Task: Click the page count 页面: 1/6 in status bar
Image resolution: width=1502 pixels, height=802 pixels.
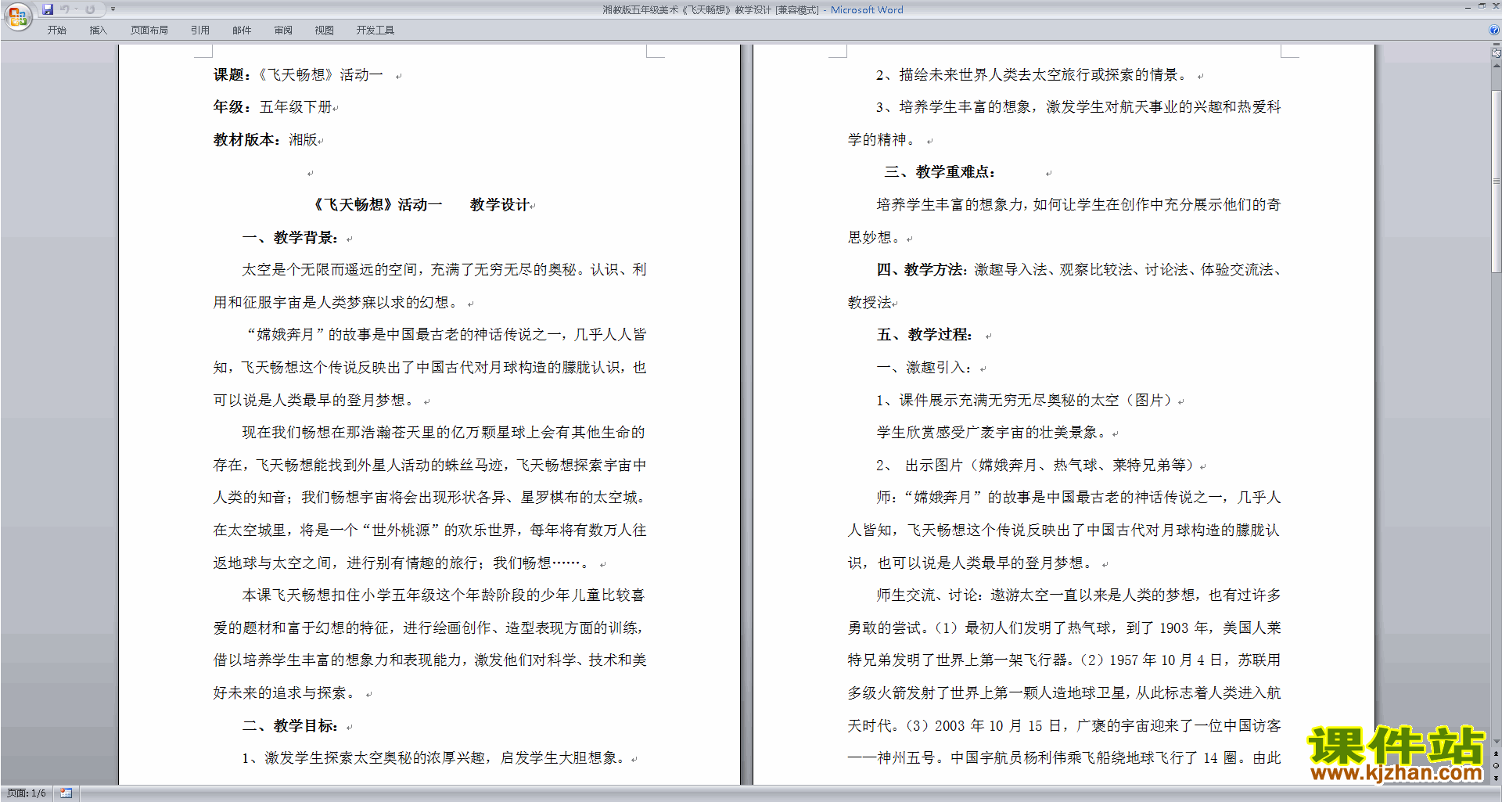Action: pos(27,793)
